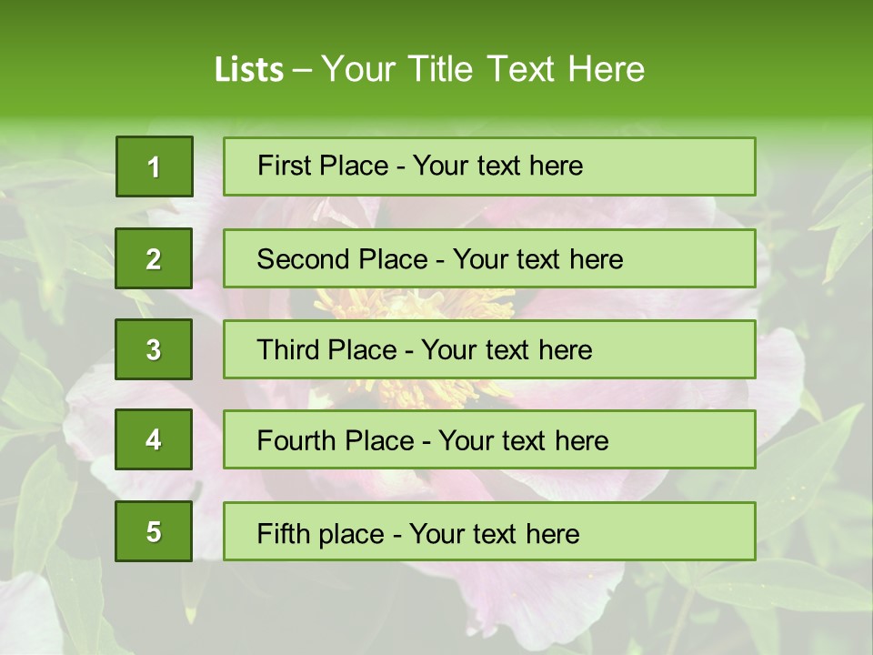
Task: Click 'Your text here' in the third bar
Action: point(507,350)
